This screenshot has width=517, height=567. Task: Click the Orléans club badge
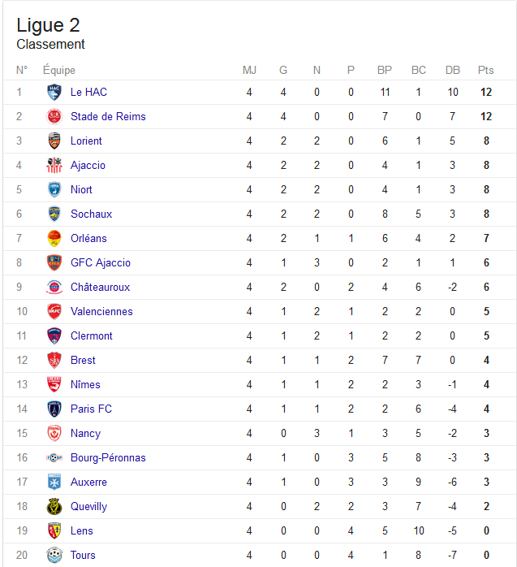(x=54, y=238)
